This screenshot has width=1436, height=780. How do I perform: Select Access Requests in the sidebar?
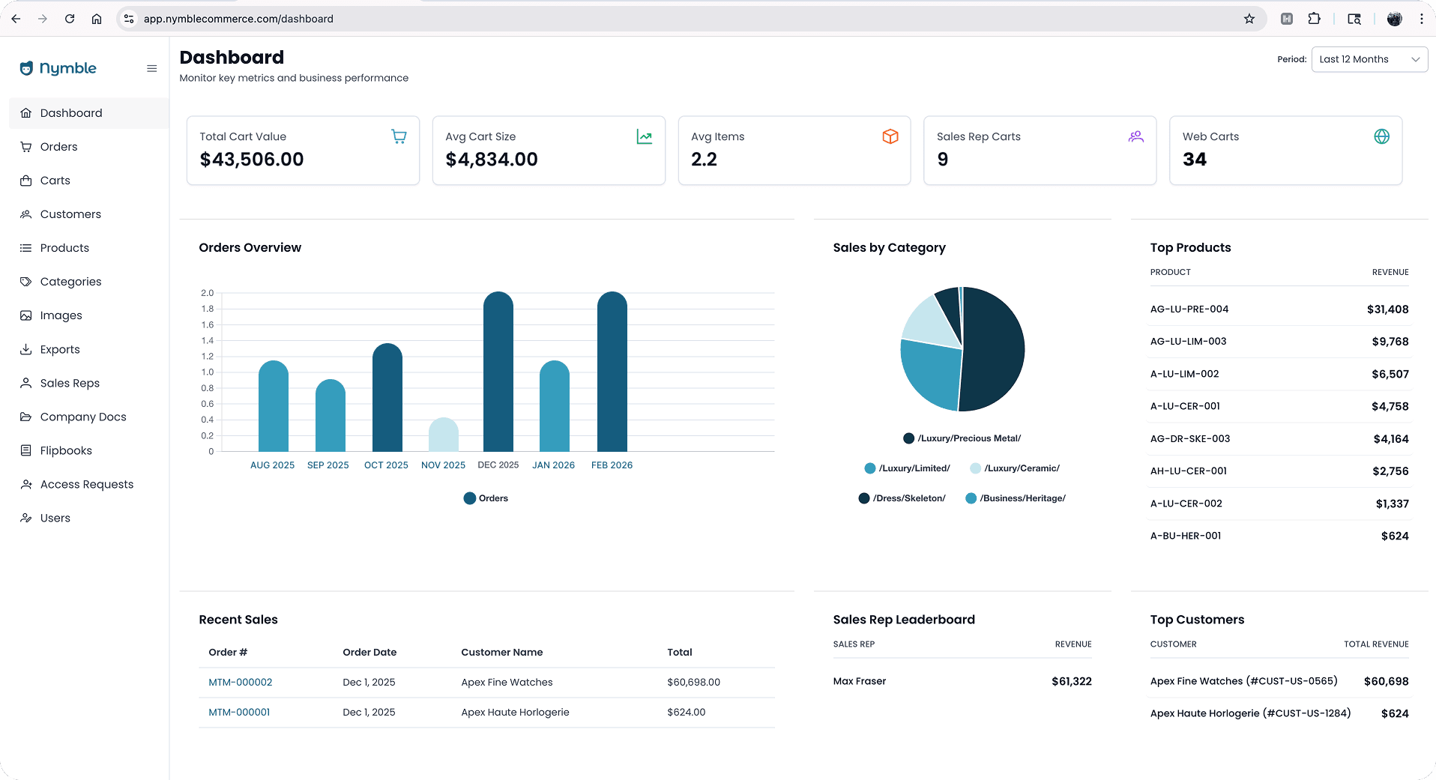click(25, 484)
